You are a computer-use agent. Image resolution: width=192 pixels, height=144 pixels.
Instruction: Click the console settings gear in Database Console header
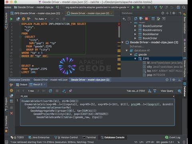tap(174, 80)
